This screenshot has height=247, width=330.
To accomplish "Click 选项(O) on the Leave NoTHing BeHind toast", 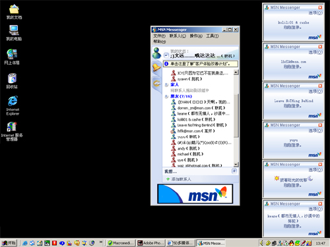I will click(315, 92).
